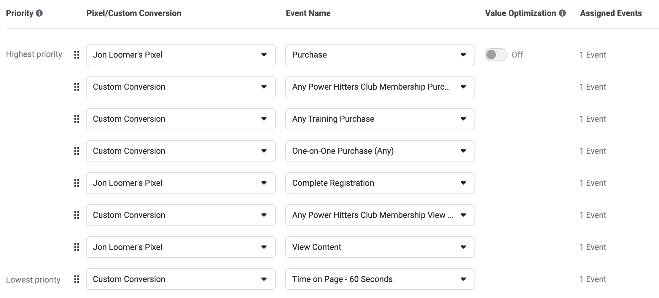
Task: Grab the drag handle for the Purchase row
Action: pos(77,55)
